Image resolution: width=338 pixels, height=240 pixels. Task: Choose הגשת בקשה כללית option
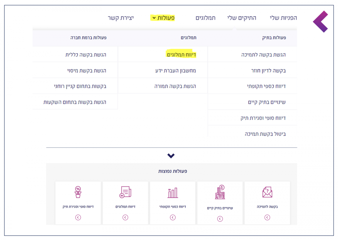(x=86, y=55)
